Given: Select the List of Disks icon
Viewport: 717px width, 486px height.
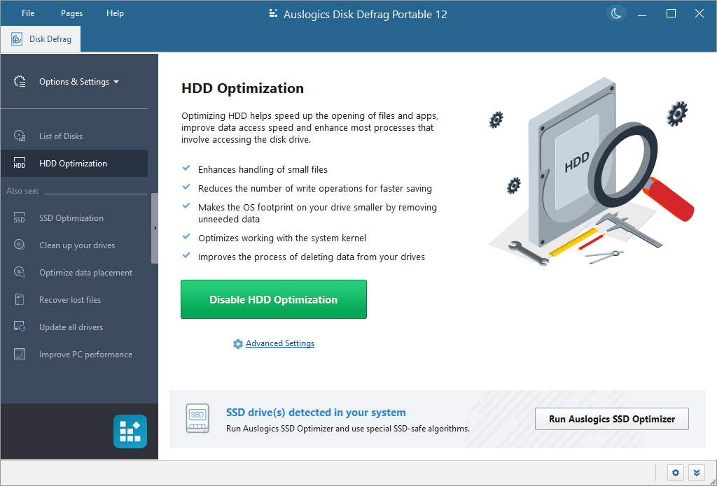Looking at the screenshot, I should pos(20,136).
